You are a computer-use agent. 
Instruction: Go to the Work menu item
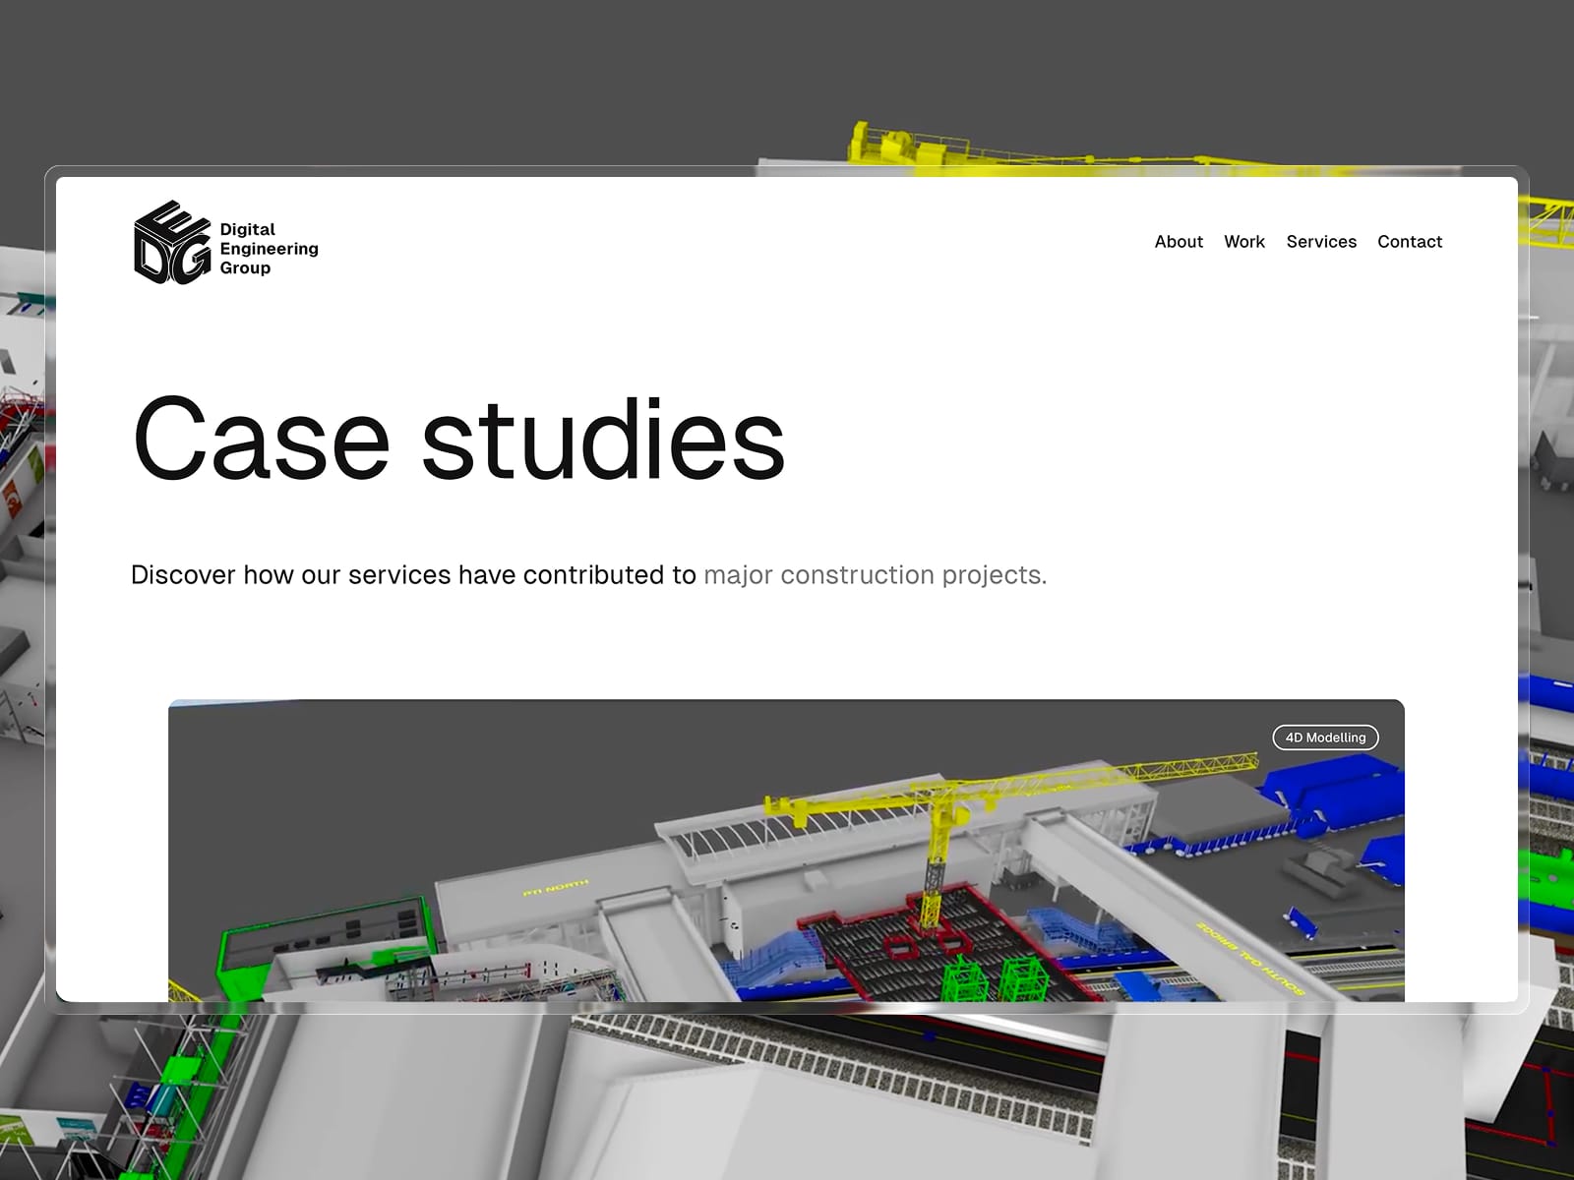point(1244,242)
